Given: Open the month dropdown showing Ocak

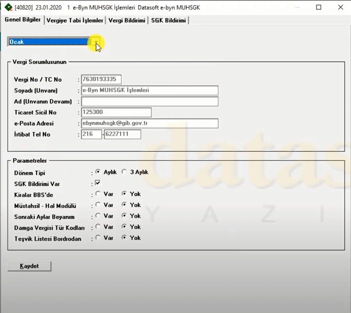Looking at the screenshot, I should [x=96, y=42].
